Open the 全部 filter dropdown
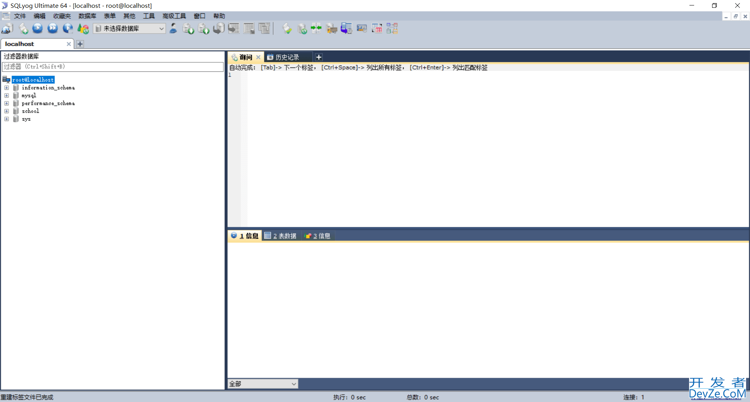Viewport: 750px width, 402px height. tap(263, 384)
